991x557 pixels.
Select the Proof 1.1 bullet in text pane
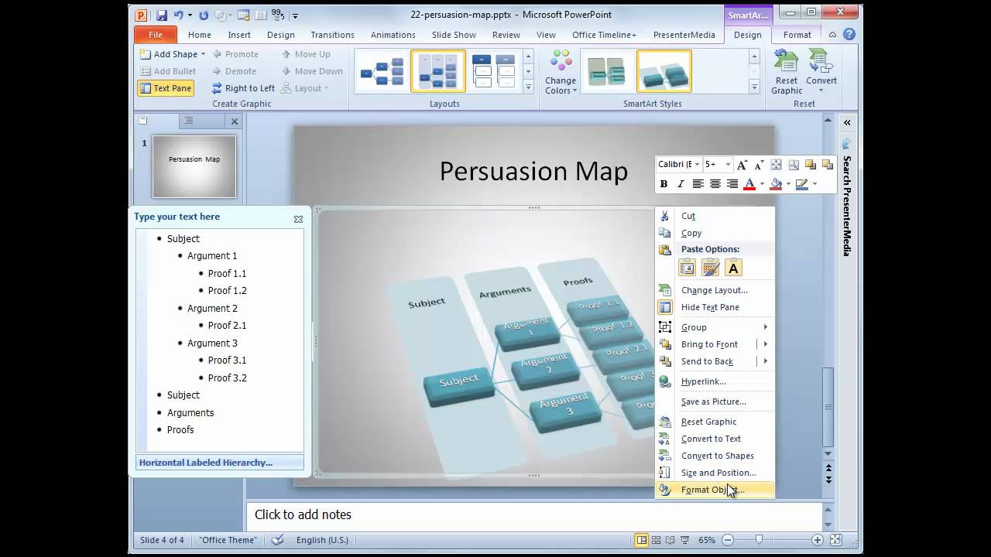click(227, 273)
